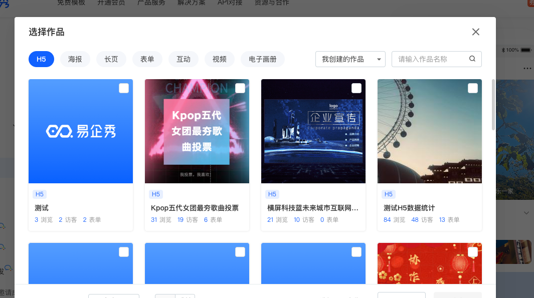Go to the 视频 tab
This screenshot has height=298, width=534.
click(x=219, y=59)
